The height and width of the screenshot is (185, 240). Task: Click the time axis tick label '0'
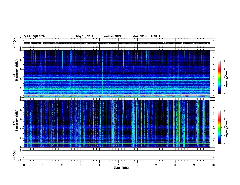(x=24, y=165)
